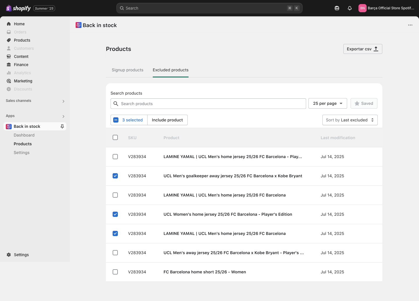This screenshot has width=419, height=301.
Task: Click the magnifier in Search products field
Action: point(116,104)
